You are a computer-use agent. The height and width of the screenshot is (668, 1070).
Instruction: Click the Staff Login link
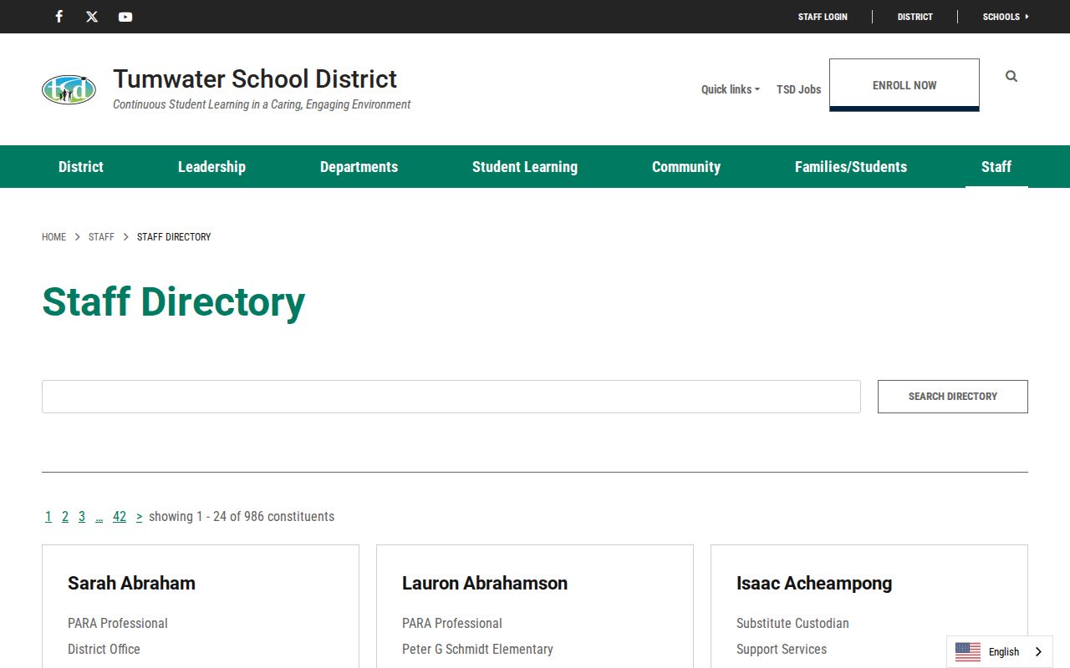tap(823, 17)
